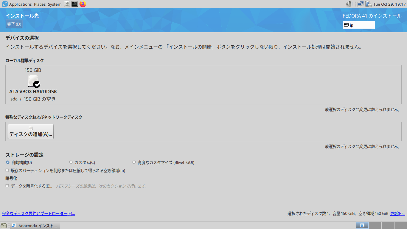
Task: Click the 完了(D) button
Action: click(14, 24)
